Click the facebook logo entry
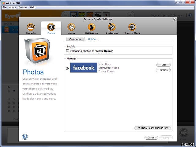The image size is (196, 147). (84, 67)
